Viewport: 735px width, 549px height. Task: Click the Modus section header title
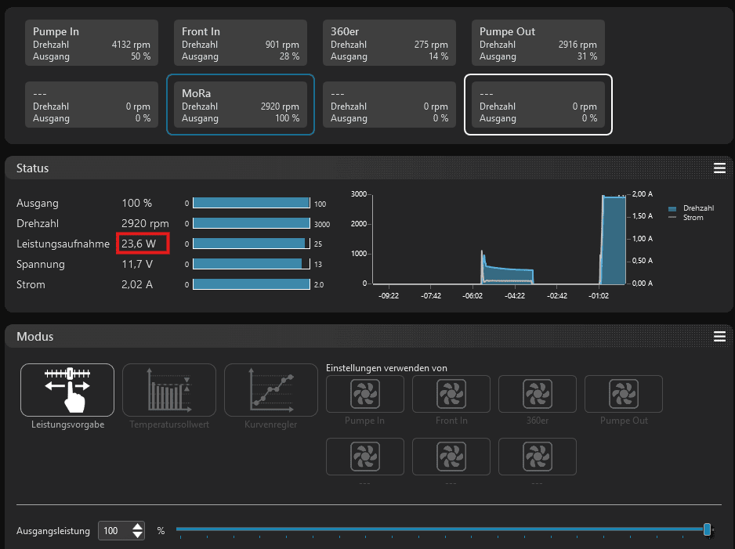click(x=34, y=336)
